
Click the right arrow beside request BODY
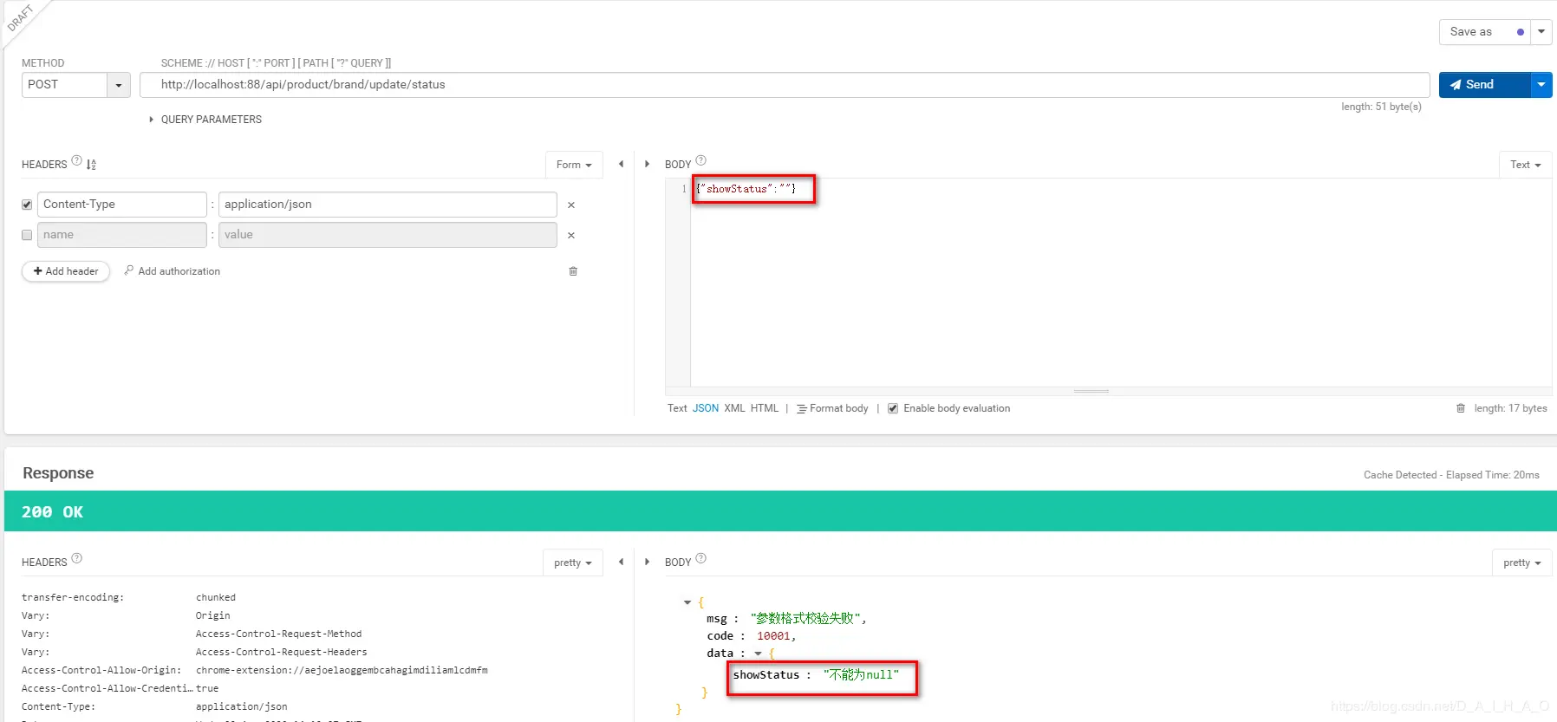pyautogui.click(x=647, y=164)
